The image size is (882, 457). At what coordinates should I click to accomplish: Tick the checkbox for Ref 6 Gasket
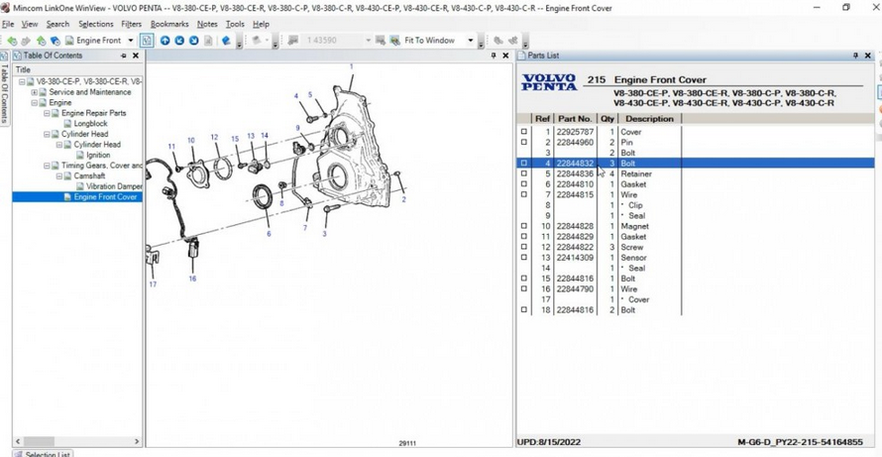point(523,184)
